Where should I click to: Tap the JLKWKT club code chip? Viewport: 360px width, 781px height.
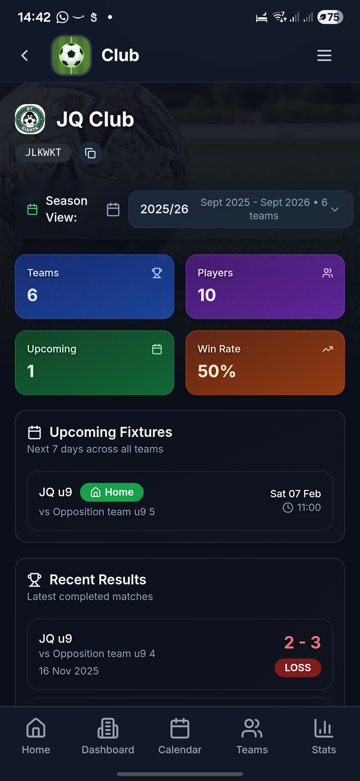tap(43, 153)
